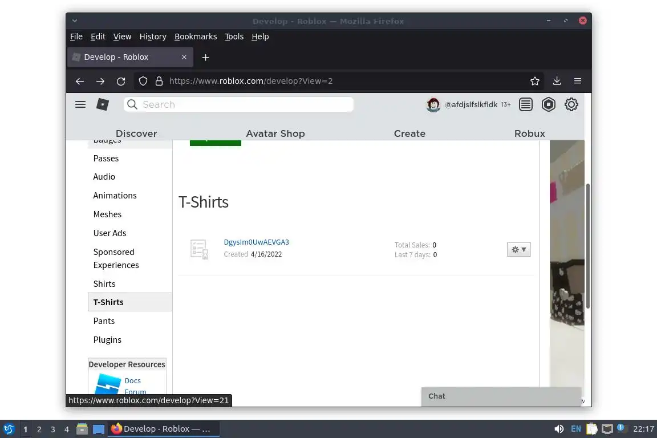The height and width of the screenshot is (438, 657).
Task: Click the Develop - Roblox taskbar window button
Action: click(164, 429)
